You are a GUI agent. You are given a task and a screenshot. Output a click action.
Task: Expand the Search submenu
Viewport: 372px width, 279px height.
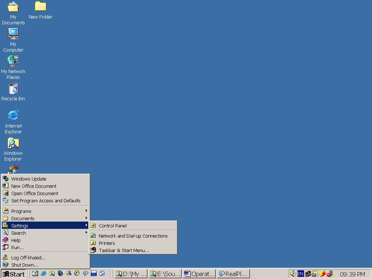pos(45,233)
